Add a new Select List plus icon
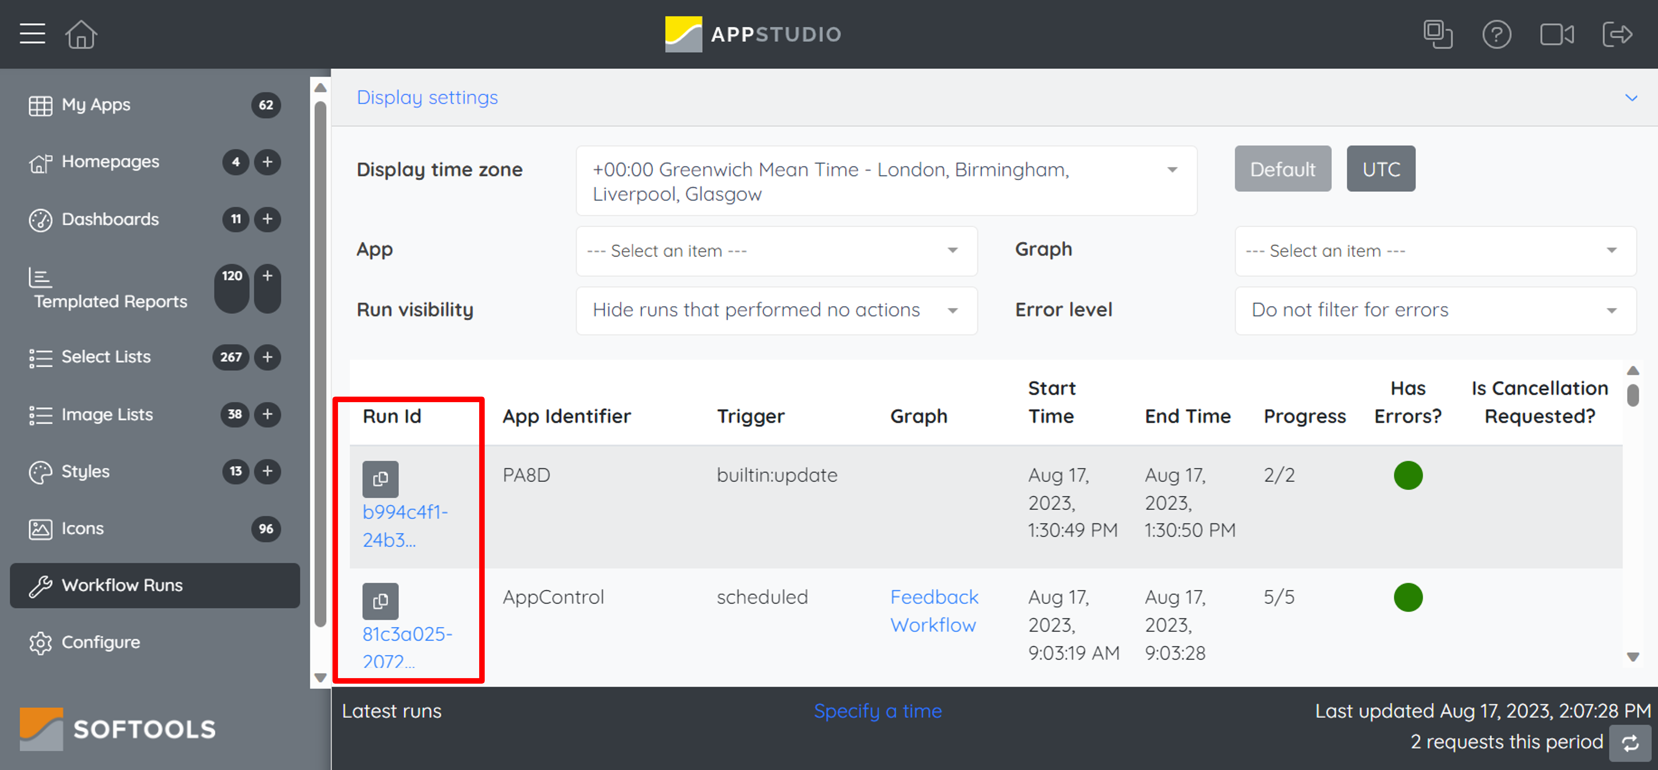The image size is (1658, 770). pyautogui.click(x=267, y=356)
